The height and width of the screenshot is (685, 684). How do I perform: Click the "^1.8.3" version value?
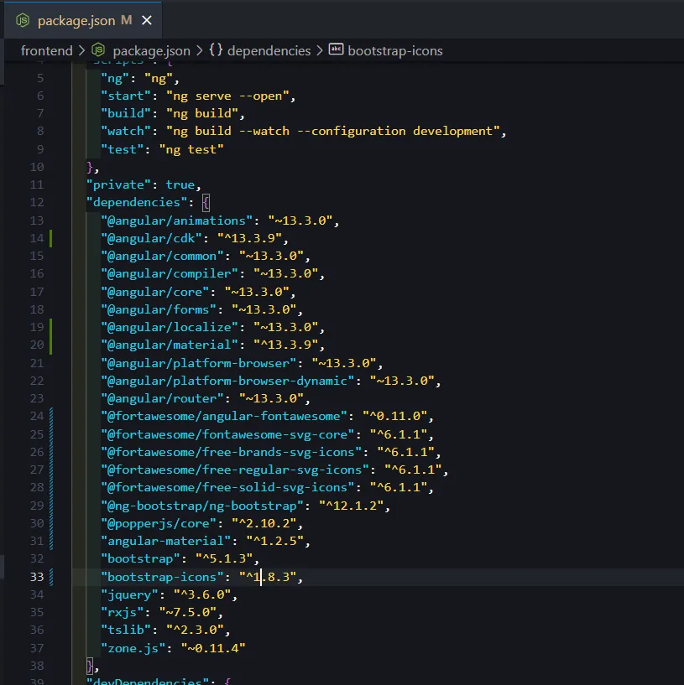(268, 577)
